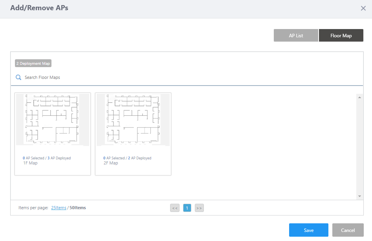Go to the previous page of maps
The height and width of the screenshot is (241, 372).
pyautogui.click(x=175, y=208)
